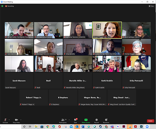Screen dimensions: 156x129
Task: Open the Participants panel
Action: coord(63,121)
